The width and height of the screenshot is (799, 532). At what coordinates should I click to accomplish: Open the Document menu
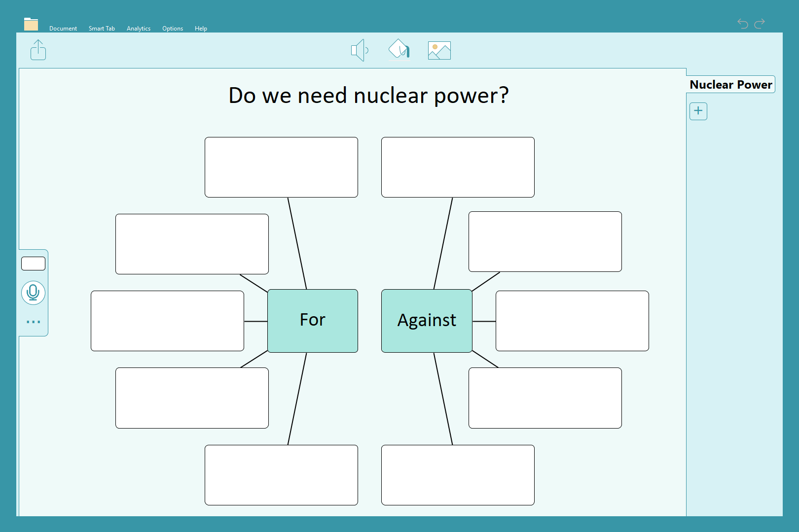(x=63, y=29)
